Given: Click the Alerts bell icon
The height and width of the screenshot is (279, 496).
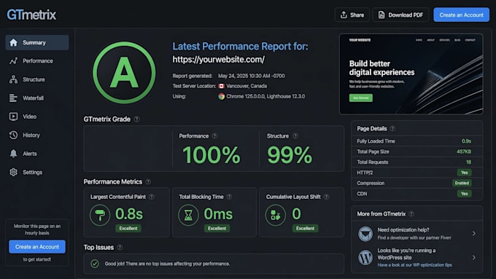Looking at the screenshot, I should pos(13,154).
